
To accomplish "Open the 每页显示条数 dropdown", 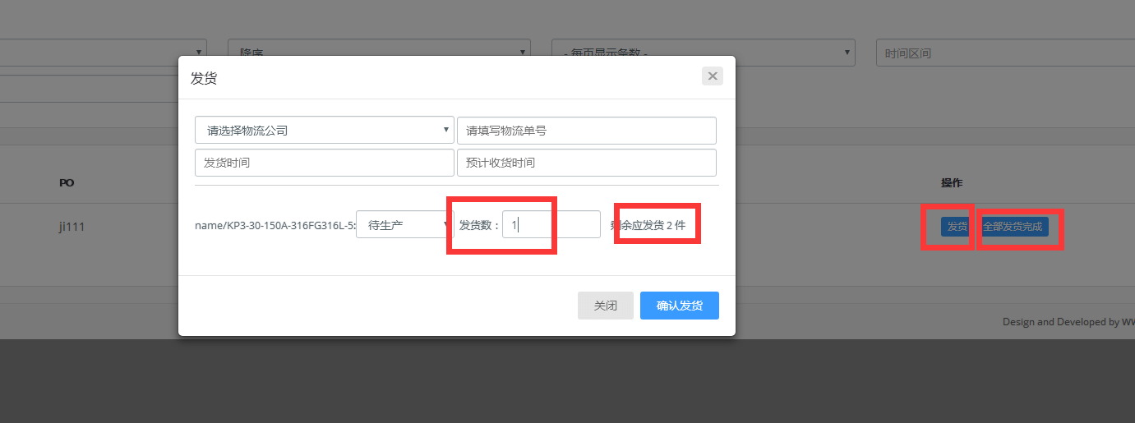I will pos(704,53).
